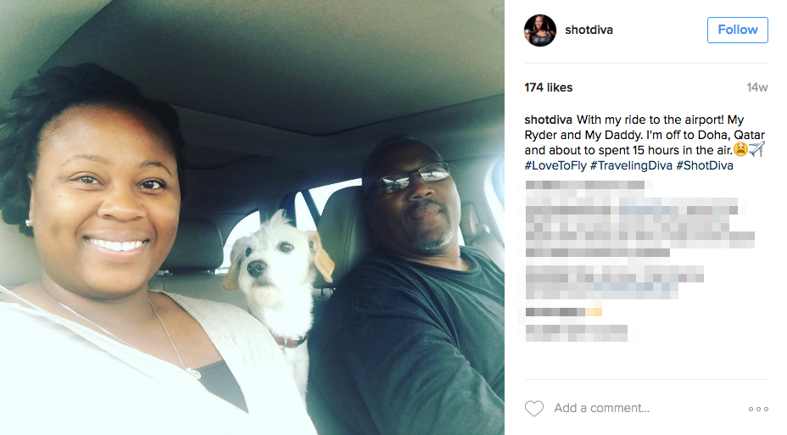The width and height of the screenshot is (787, 435).
Task: Open the #ShotDiva hashtag
Action: [x=704, y=165]
